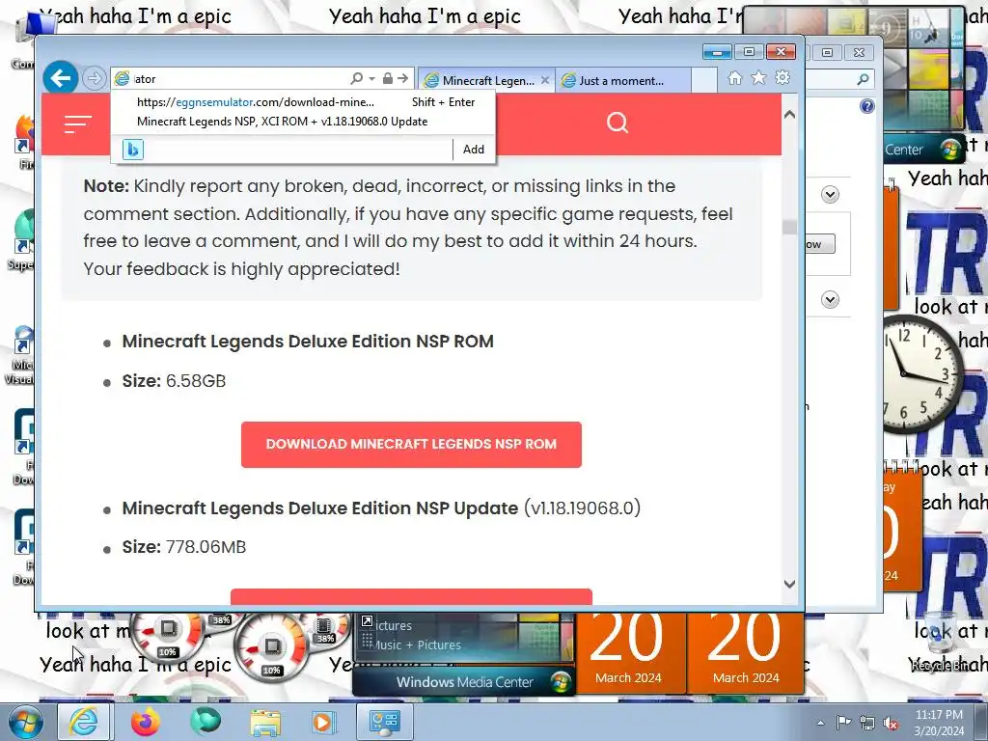
Task: Select the eggnsemulator.com URL suggestion
Action: 255,102
